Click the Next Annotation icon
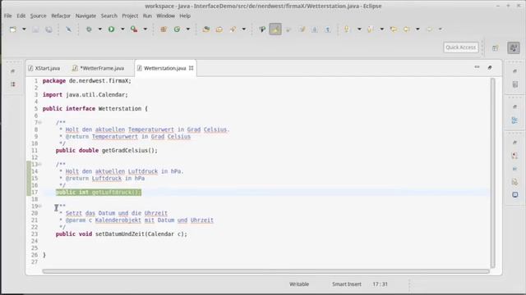 (347, 29)
